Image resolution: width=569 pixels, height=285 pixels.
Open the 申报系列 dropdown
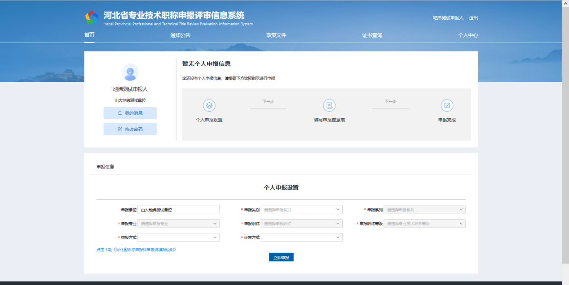coord(424,210)
